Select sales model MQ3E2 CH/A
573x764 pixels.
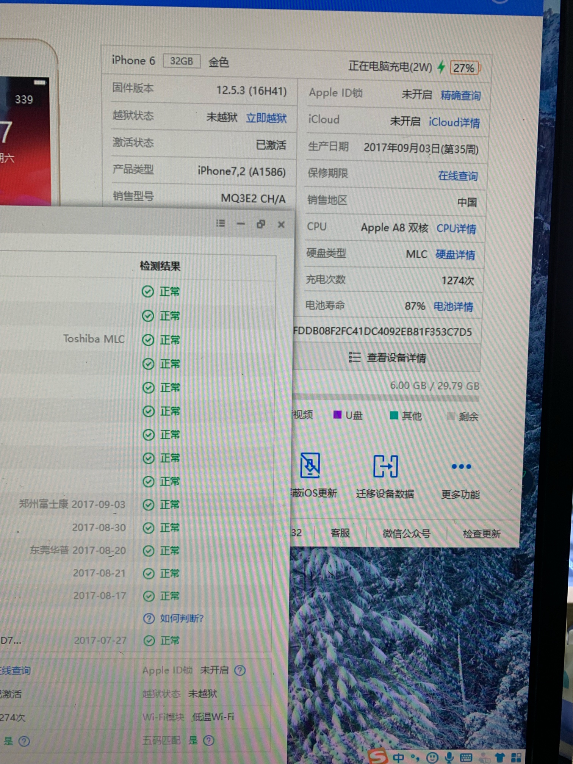click(x=253, y=199)
